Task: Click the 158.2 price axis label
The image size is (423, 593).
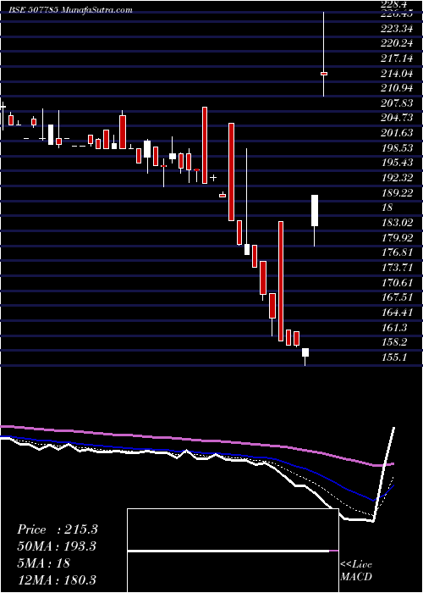Action: (x=393, y=342)
